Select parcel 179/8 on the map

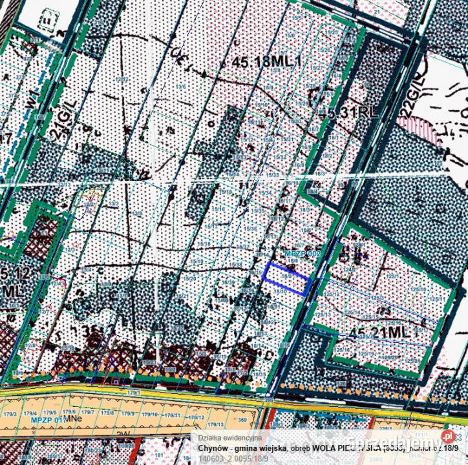tap(107, 413)
